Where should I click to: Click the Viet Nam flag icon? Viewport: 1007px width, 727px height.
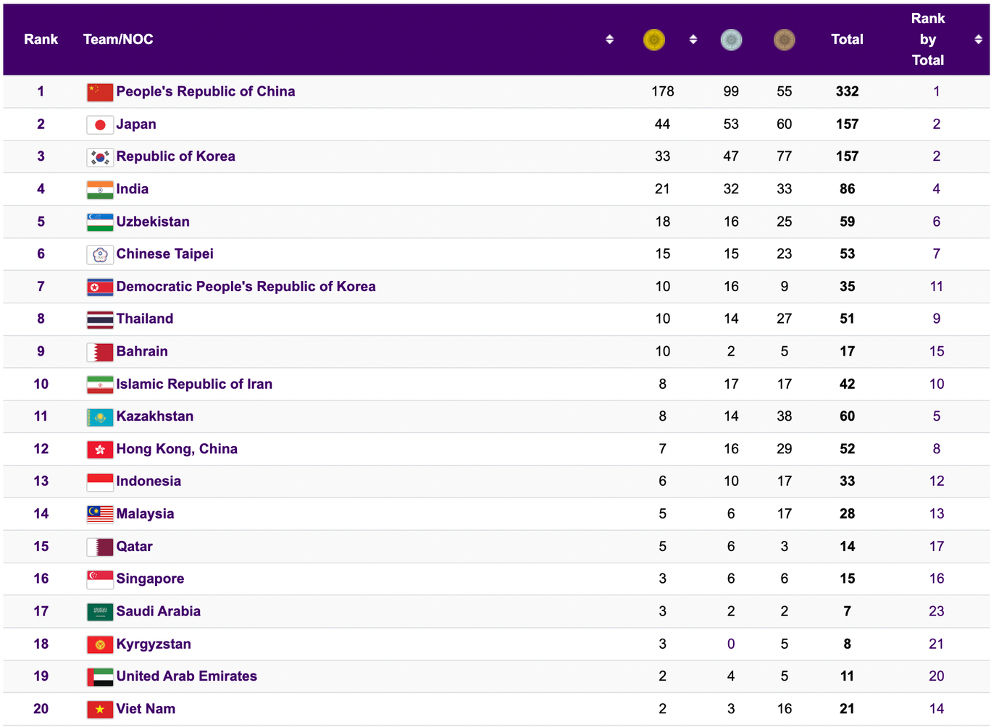coord(100,710)
